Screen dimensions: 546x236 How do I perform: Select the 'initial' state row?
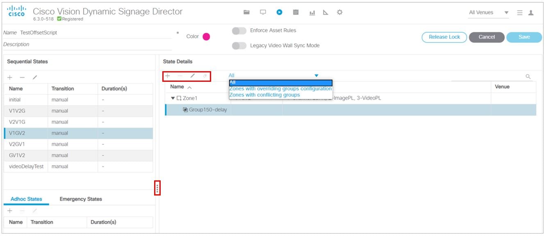click(x=78, y=100)
